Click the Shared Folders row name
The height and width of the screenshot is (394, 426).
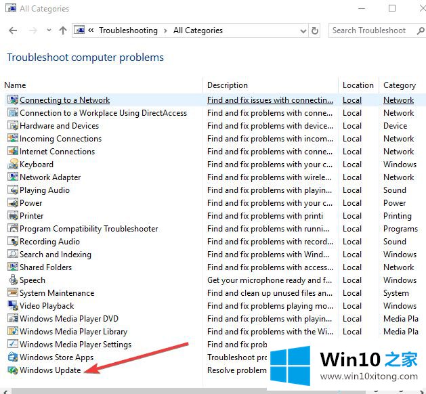point(45,267)
